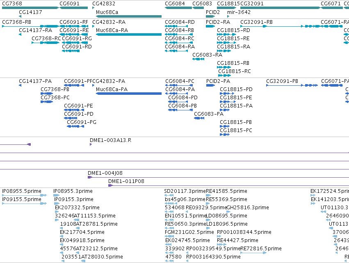Image resolution: width=349 pixels, height=263 pixels.
Task: Select the CG18815-PE protein label
Action: click(236, 98)
